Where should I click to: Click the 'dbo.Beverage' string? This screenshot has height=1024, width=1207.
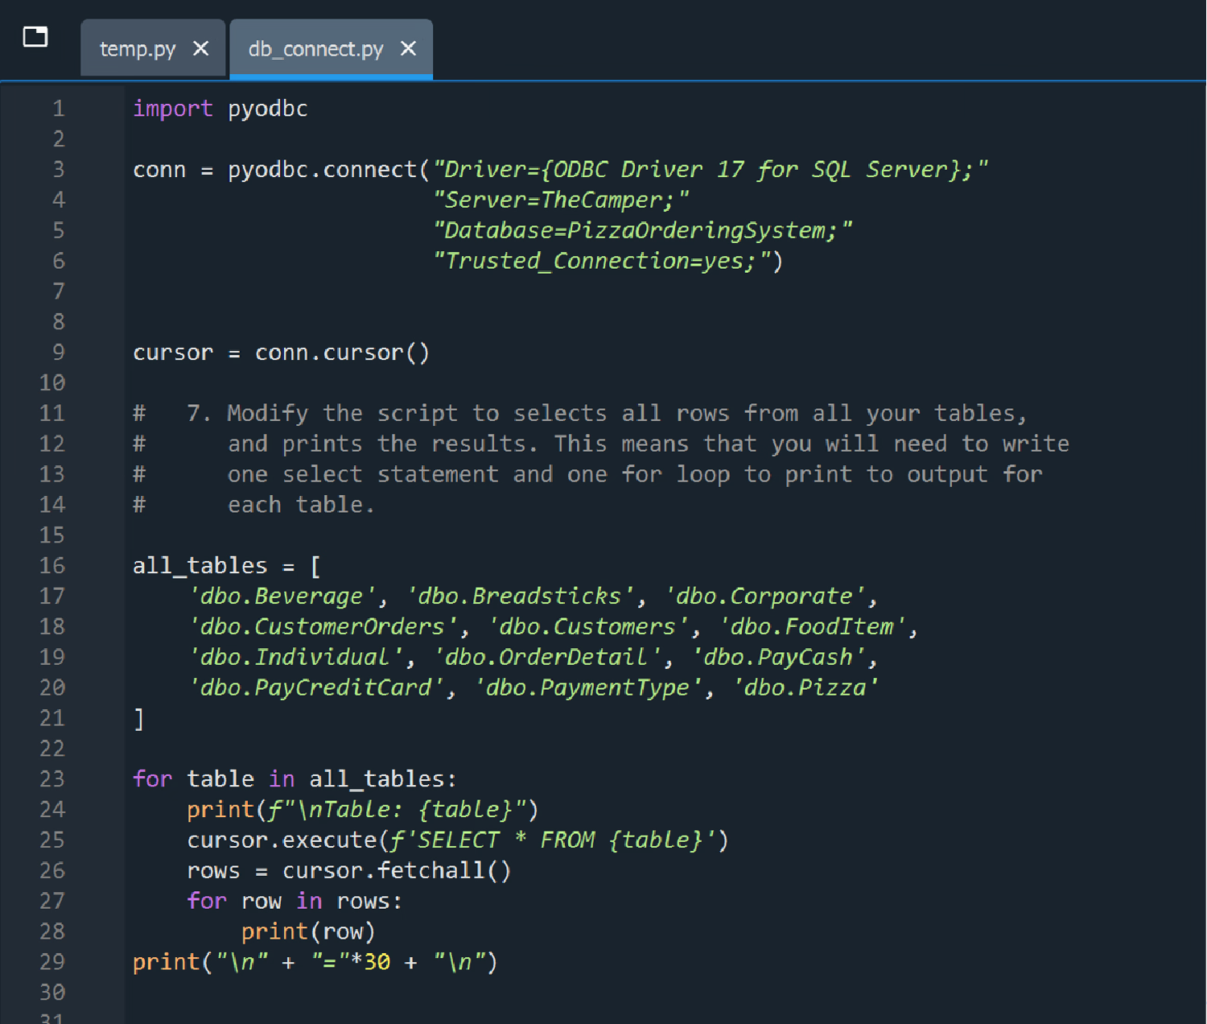pyautogui.click(x=282, y=597)
